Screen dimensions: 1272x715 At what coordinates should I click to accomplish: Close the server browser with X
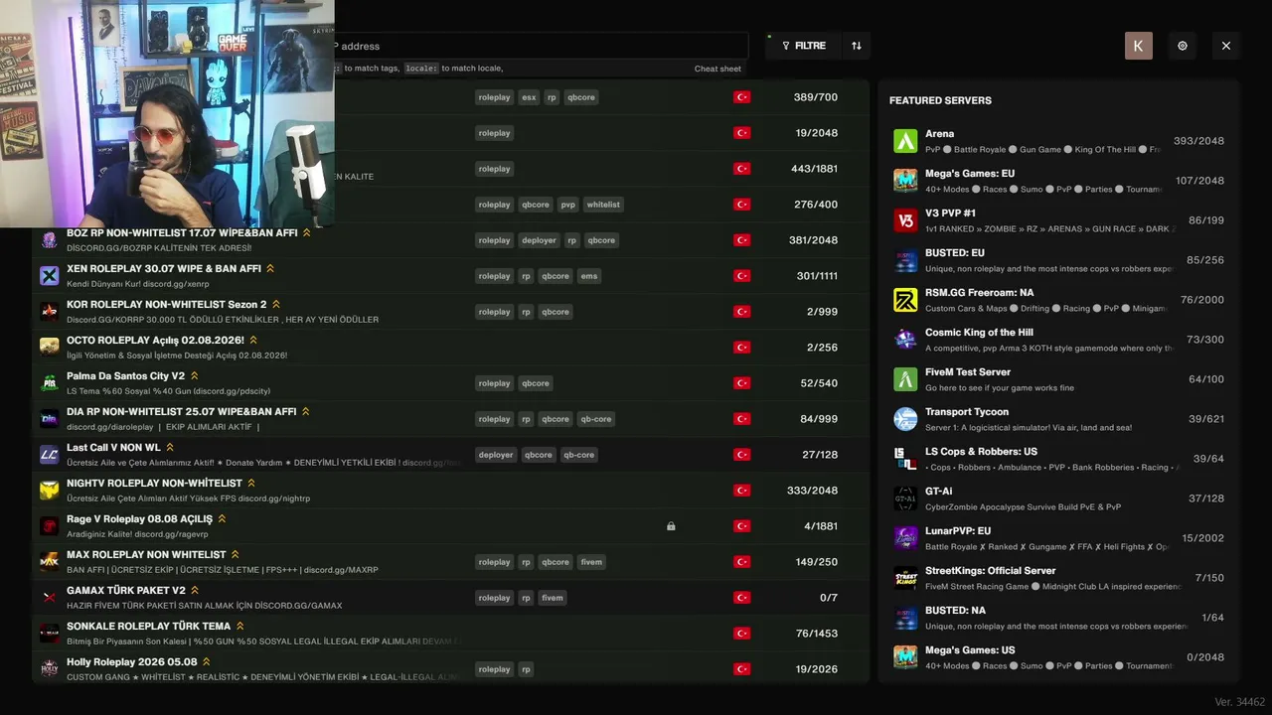1226,46
